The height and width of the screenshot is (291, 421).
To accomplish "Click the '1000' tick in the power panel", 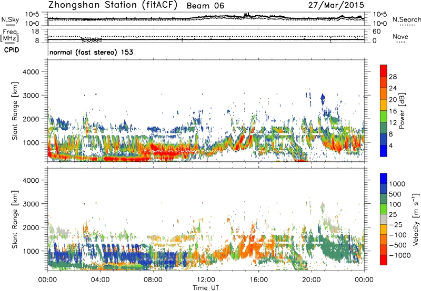I will 31,142.
